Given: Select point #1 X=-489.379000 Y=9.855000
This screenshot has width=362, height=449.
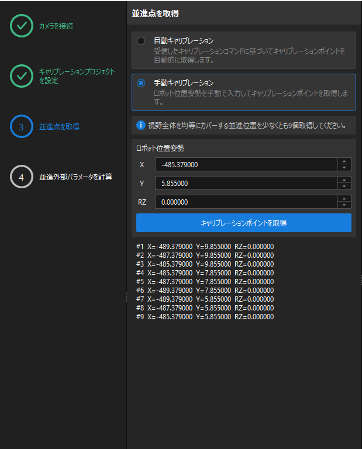Looking at the screenshot, I should tap(205, 247).
